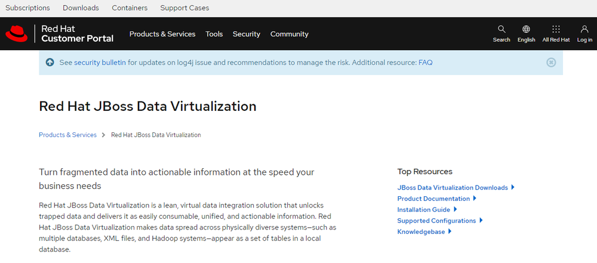Open the Installation Guide link
597x263 pixels.
423,210
